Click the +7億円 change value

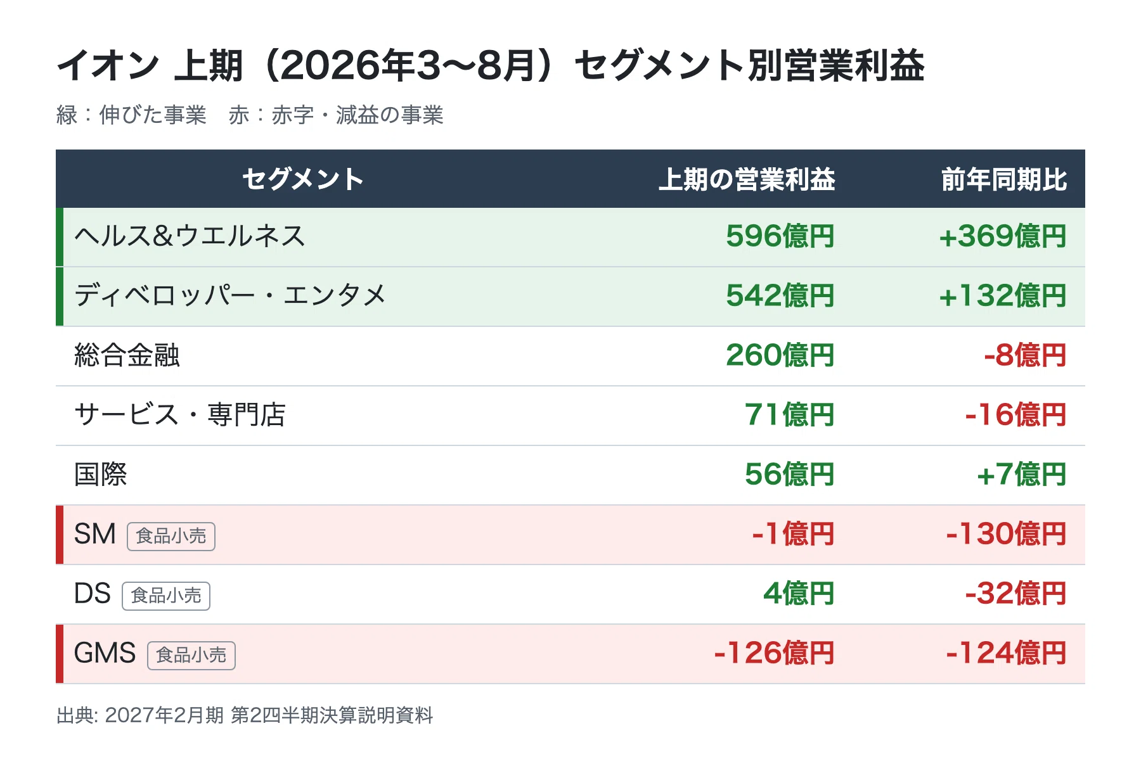coord(1022,475)
